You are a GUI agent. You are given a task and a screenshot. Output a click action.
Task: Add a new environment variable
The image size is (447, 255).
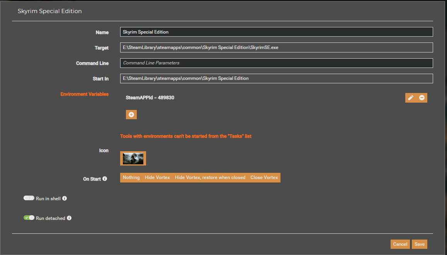[131, 115]
